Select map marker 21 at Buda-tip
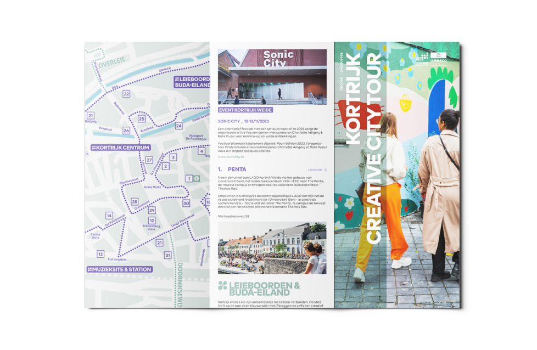 point(91,116)
